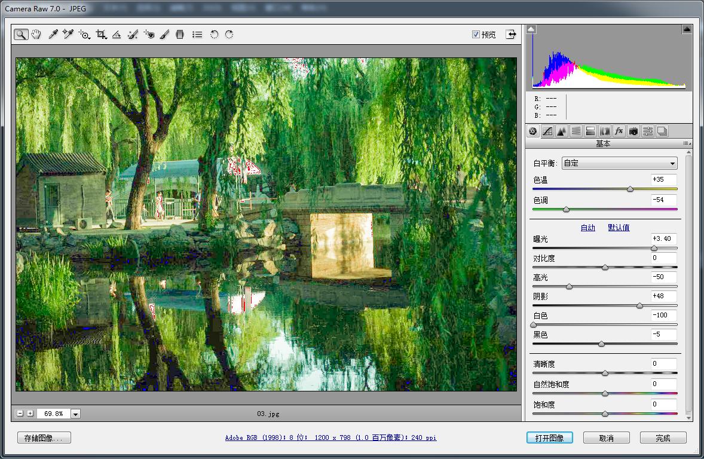
Task: Click the 对比度 contrast slider handle
Action: pos(605,267)
